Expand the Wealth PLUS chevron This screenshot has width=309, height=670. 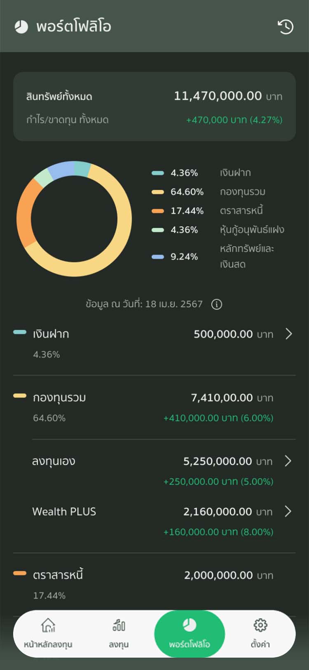[288, 512]
